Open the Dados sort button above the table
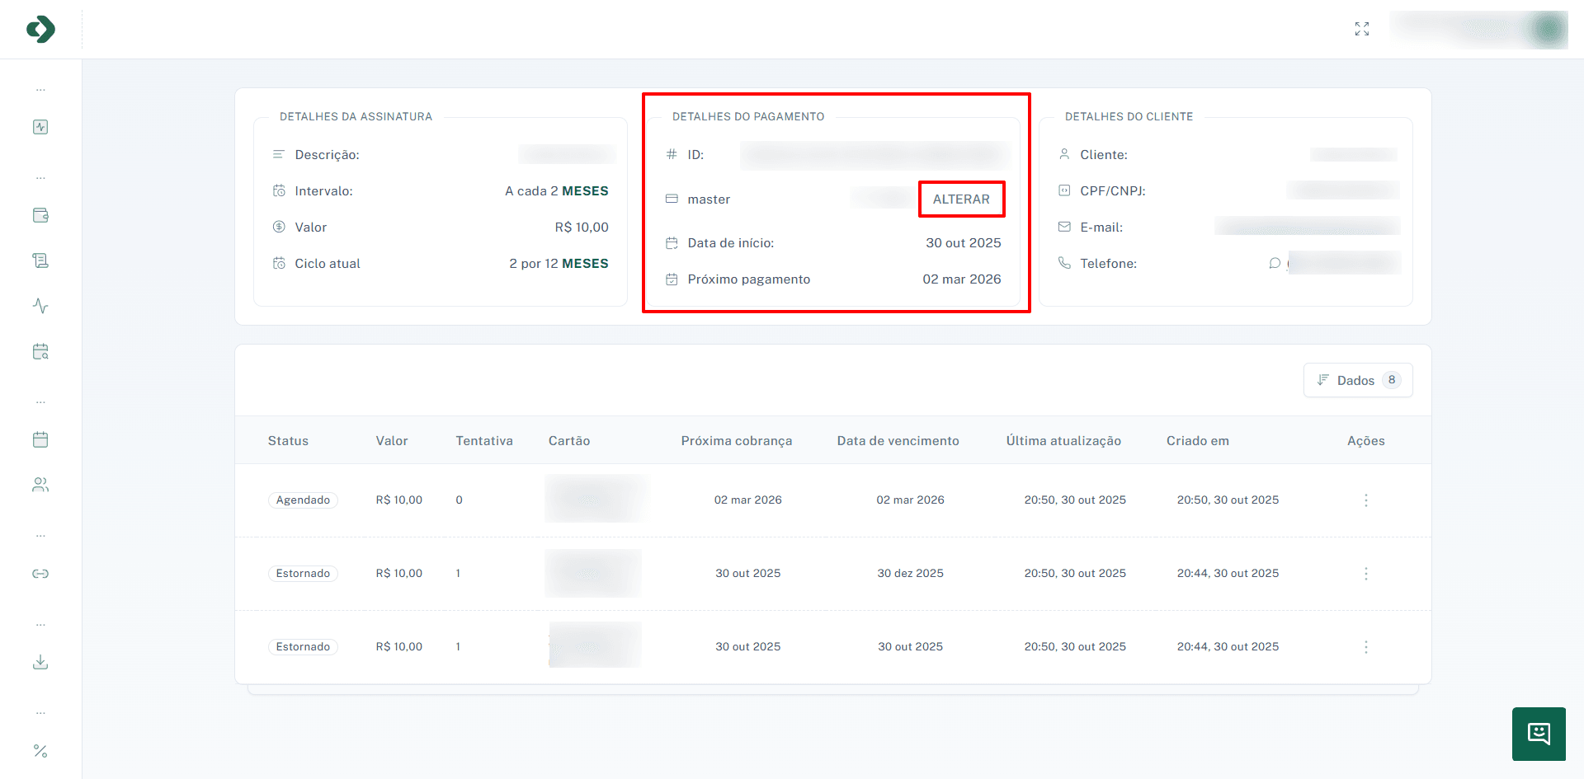Image resolution: width=1584 pixels, height=779 pixels. click(1357, 380)
